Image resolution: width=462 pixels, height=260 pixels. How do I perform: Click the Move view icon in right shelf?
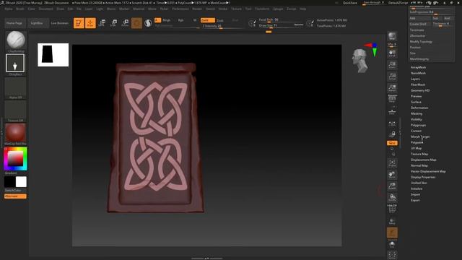(392, 175)
